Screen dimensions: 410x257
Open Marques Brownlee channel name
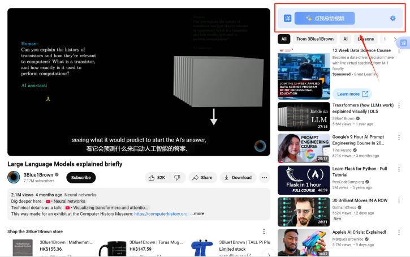tap(348, 239)
